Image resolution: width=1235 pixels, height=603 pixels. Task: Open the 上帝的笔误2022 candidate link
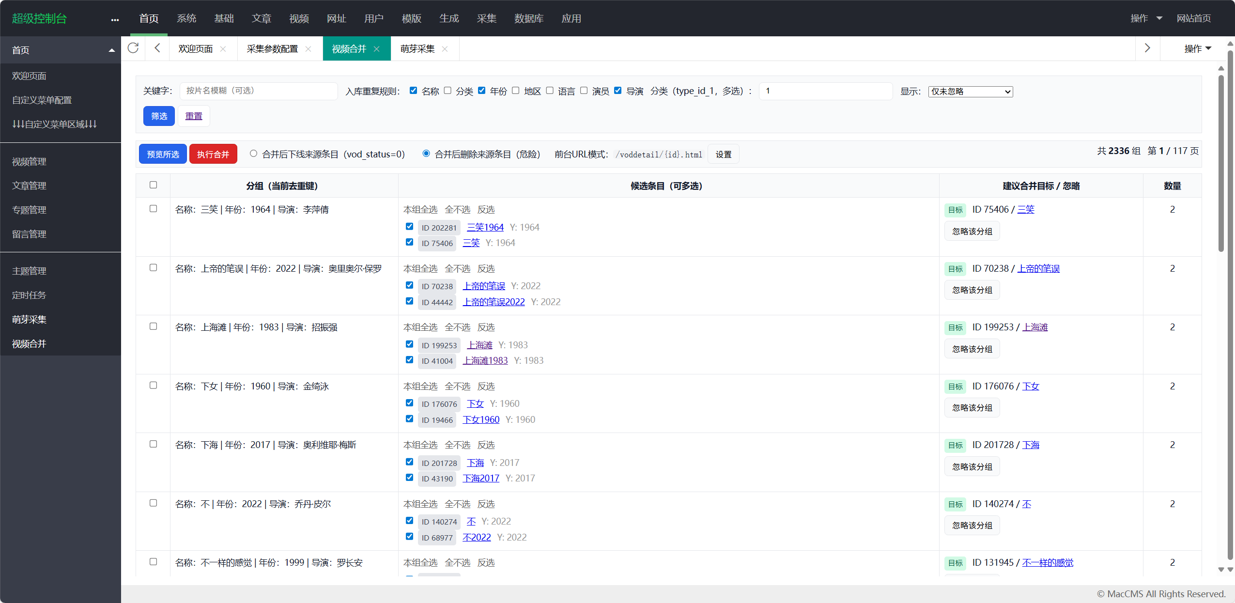[494, 302]
